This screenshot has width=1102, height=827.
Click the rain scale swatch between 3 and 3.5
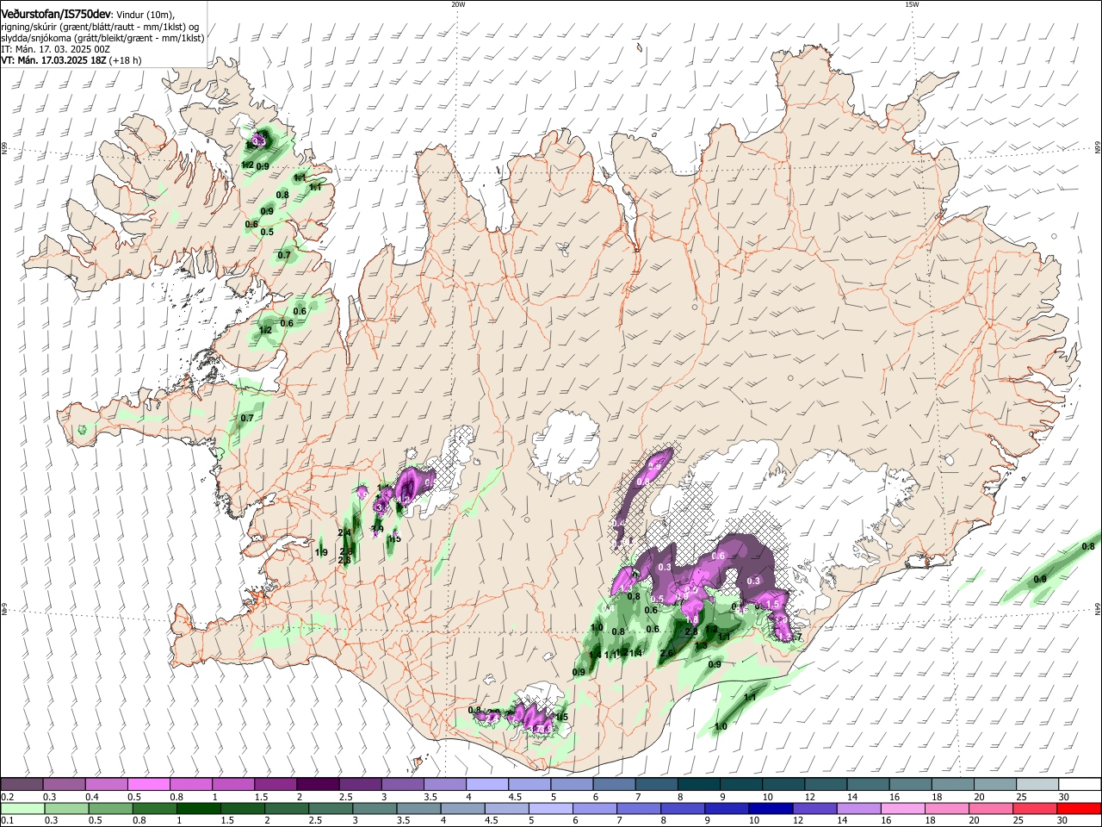[376, 808]
